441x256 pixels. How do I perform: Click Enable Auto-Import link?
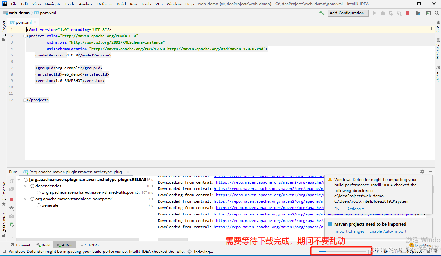coord(388,231)
